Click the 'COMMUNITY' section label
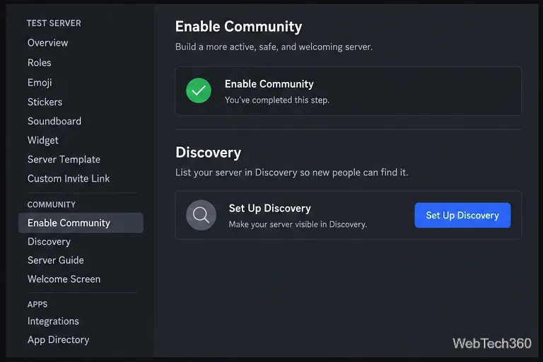Image resolution: width=543 pixels, height=362 pixels. [51, 205]
